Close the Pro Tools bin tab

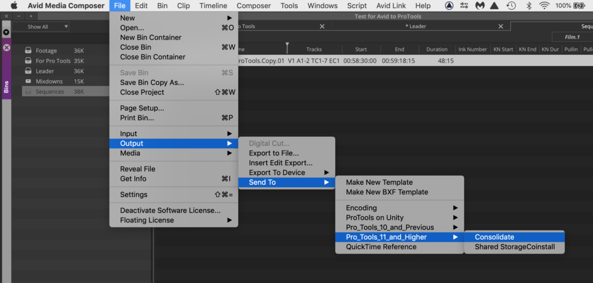click(x=322, y=27)
